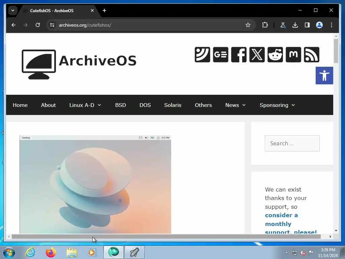Reload the ArchiveOS page

point(38,25)
